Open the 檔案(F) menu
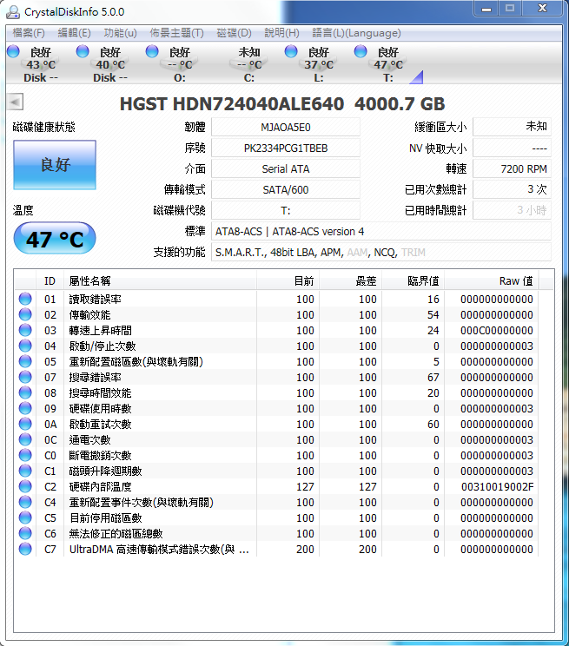Image resolution: width=569 pixels, height=646 pixels. tap(29, 33)
